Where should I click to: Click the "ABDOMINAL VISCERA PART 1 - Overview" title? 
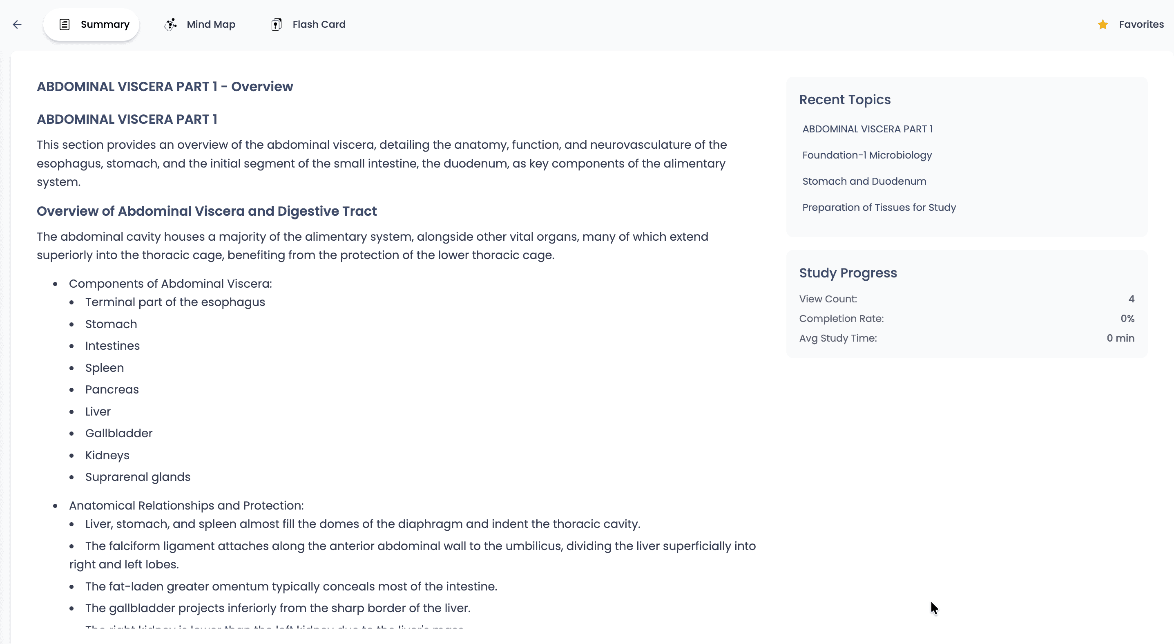click(x=165, y=86)
